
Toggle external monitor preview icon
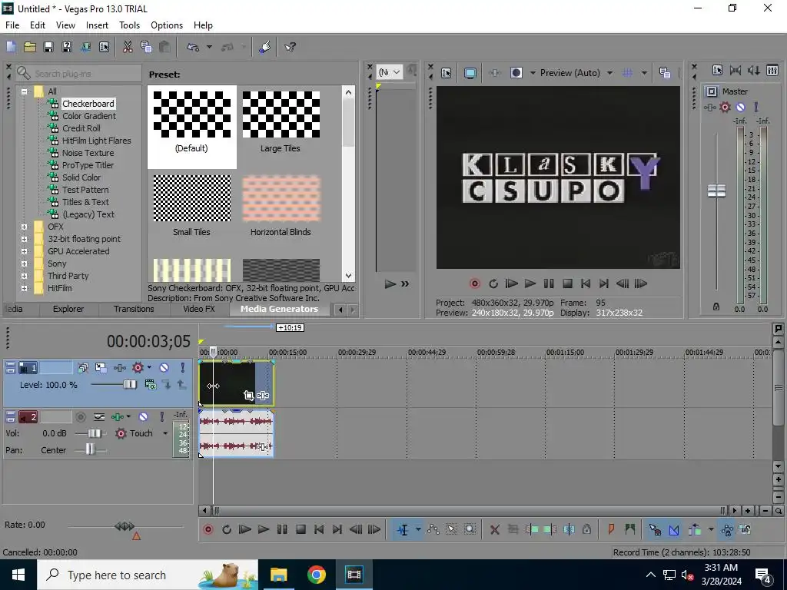pos(470,73)
